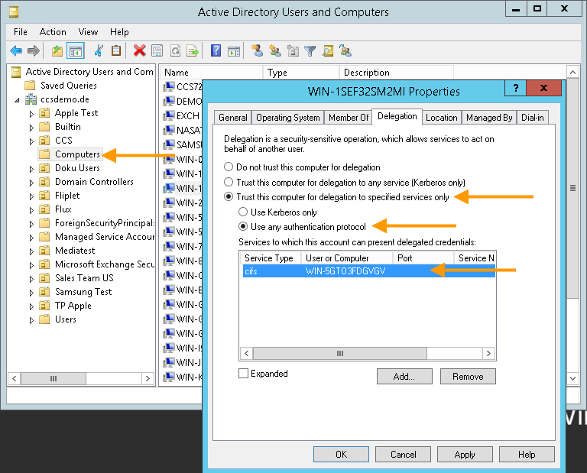Expand the Users tree node
Screen dimensions: 587x473
(x=31, y=320)
